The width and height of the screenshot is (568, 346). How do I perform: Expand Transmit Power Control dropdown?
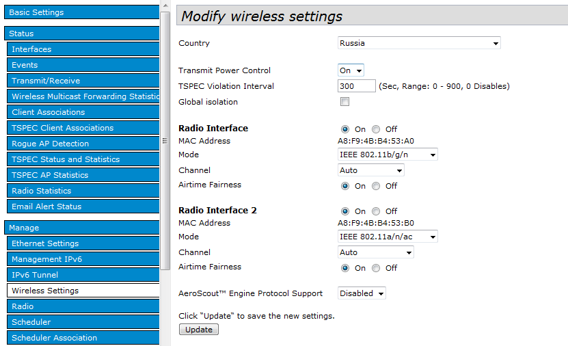point(351,70)
